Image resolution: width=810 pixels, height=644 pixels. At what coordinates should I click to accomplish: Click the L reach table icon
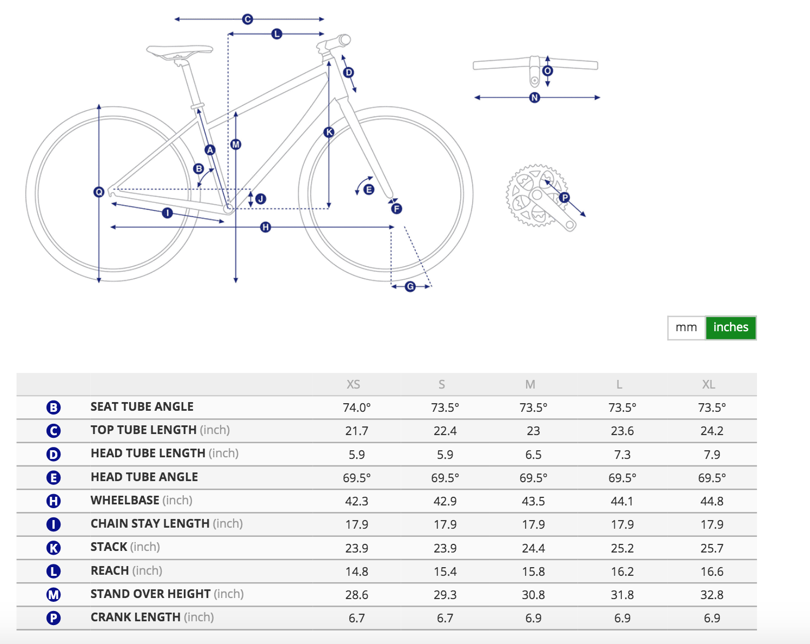click(54, 571)
